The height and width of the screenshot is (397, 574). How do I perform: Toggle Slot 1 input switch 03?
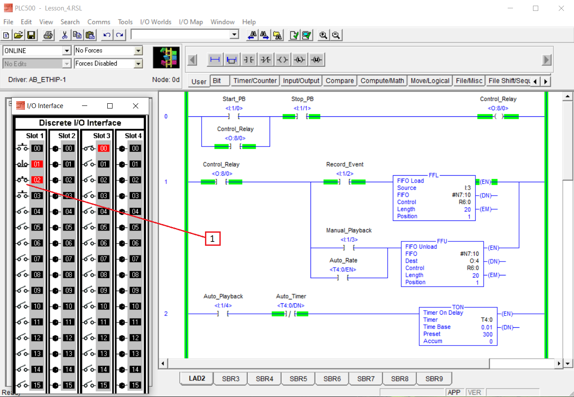coord(22,195)
